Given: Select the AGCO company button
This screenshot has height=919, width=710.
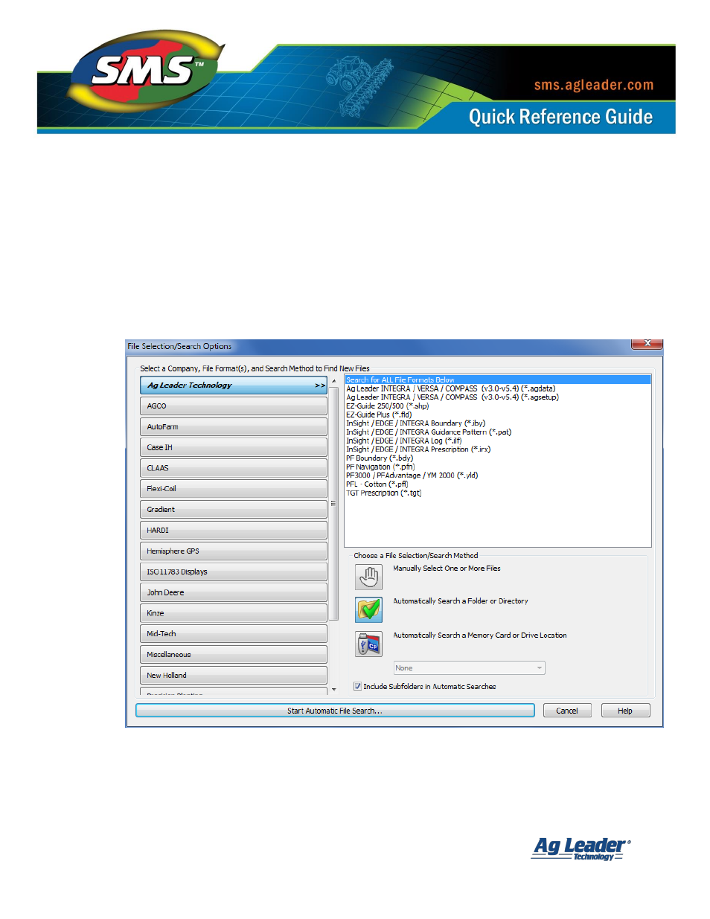Looking at the screenshot, I should [234, 406].
